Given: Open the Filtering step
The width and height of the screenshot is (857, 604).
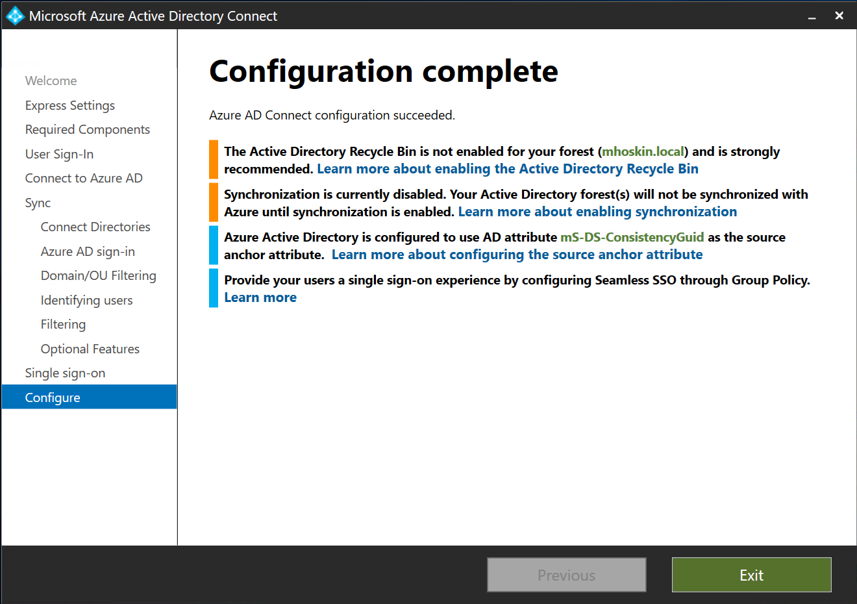Looking at the screenshot, I should (63, 324).
